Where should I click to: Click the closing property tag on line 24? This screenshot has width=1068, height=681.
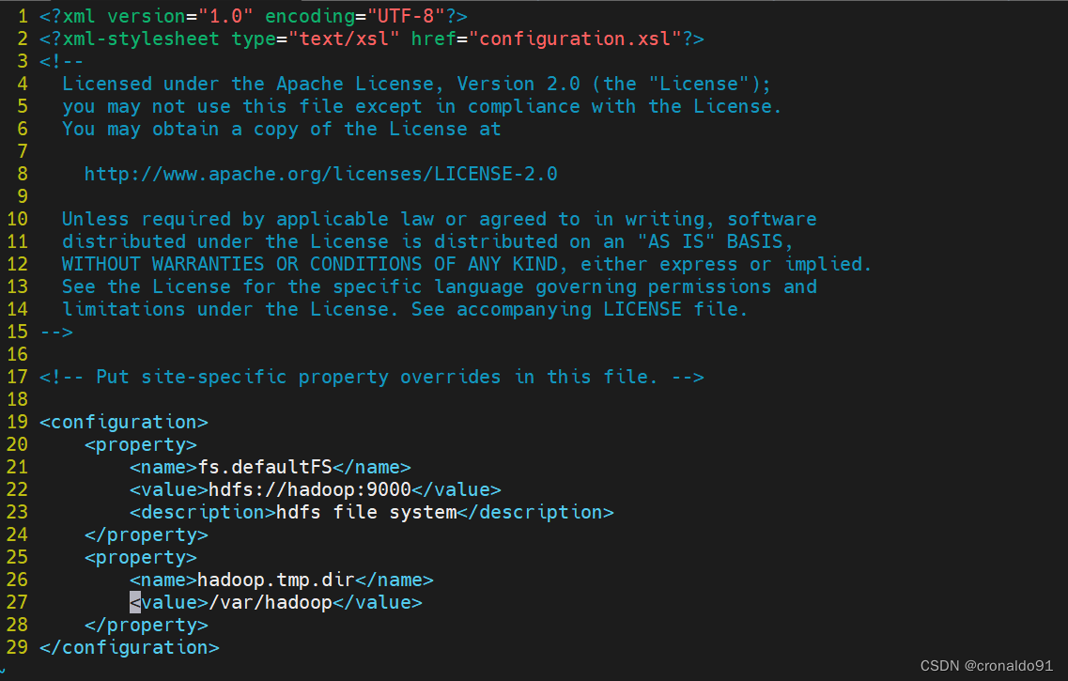coord(147,535)
